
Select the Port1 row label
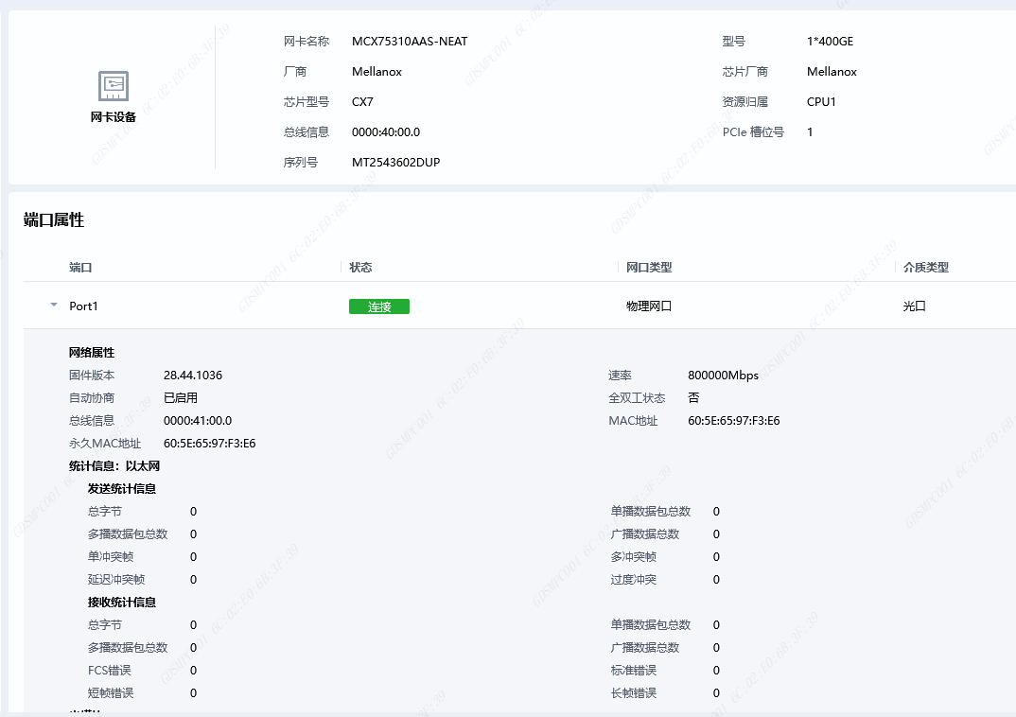pyautogui.click(x=83, y=306)
